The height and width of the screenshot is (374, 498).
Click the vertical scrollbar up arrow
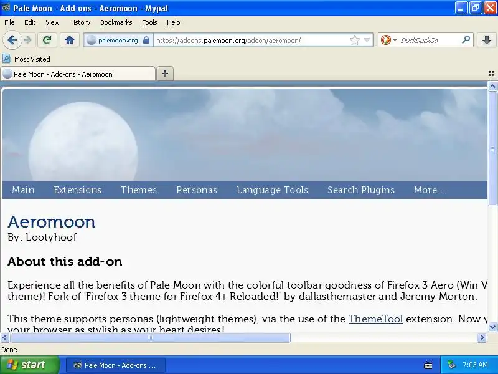(492, 86)
